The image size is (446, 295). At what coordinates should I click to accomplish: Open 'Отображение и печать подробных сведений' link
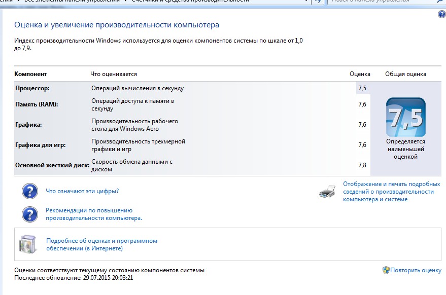(391, 192)
